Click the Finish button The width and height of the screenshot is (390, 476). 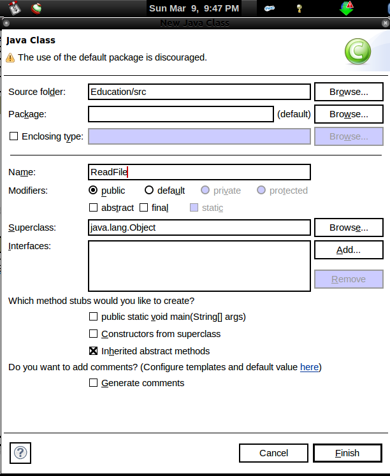pos(347,453)
